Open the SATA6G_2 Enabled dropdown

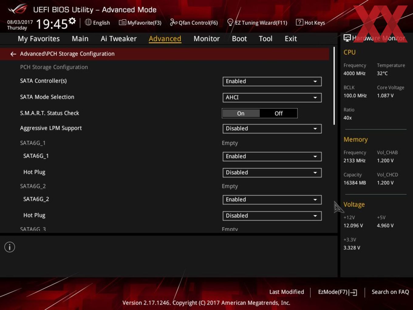pyautogui.click(x=272, y=200)
